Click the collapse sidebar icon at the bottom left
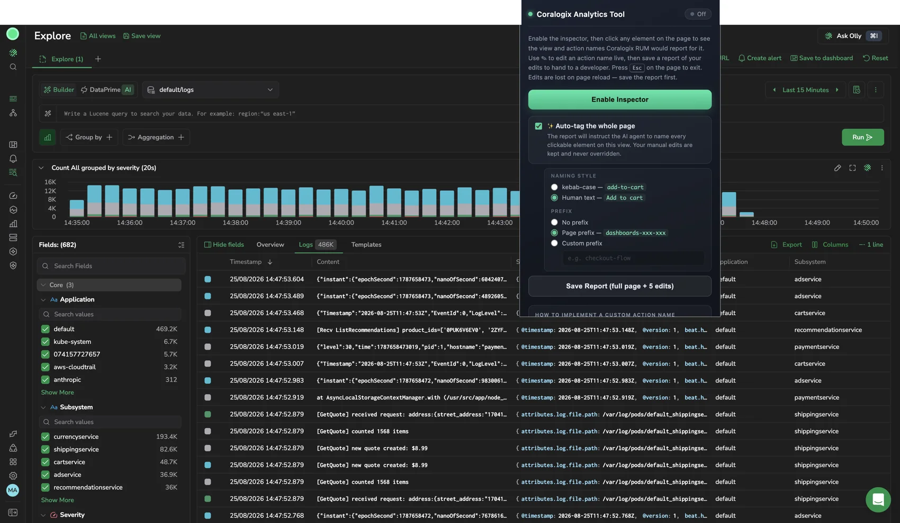This screenshot has width=900, height=523. (x=13, y=512)
